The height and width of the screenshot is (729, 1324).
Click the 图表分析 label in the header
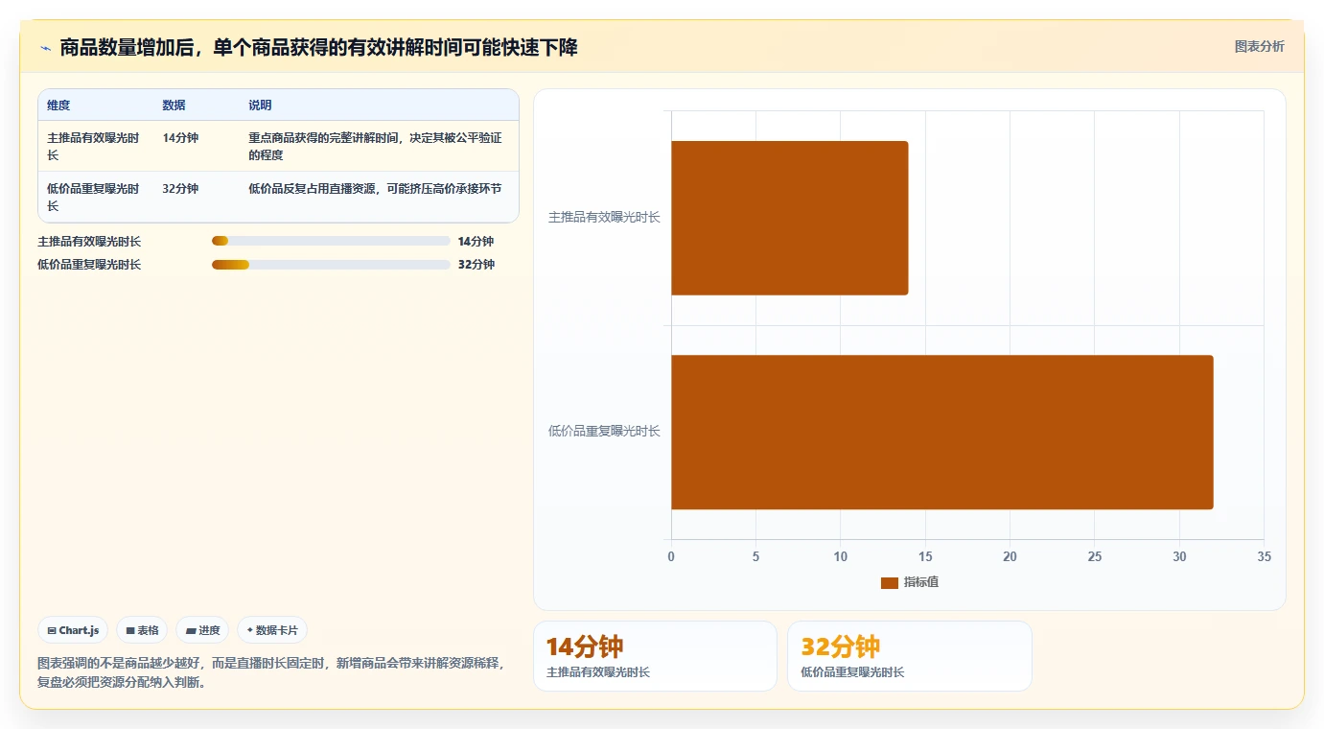click(1259, 46)
